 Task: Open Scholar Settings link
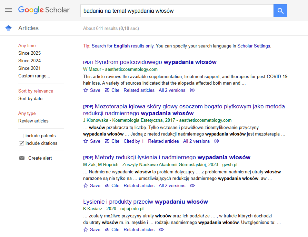254,46
